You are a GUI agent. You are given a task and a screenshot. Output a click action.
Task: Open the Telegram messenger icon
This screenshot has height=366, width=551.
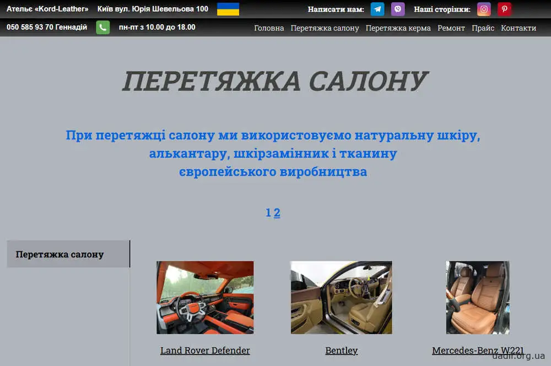coord(377,9)
